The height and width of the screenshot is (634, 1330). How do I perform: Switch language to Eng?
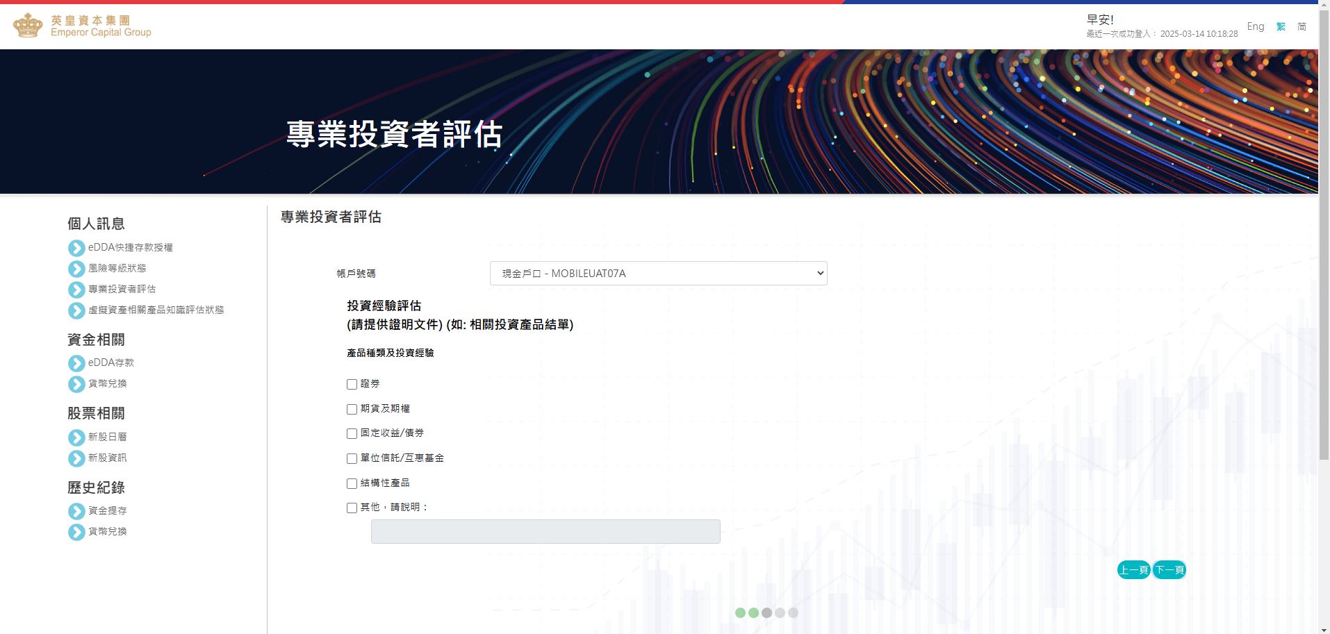click(1255, 26)
